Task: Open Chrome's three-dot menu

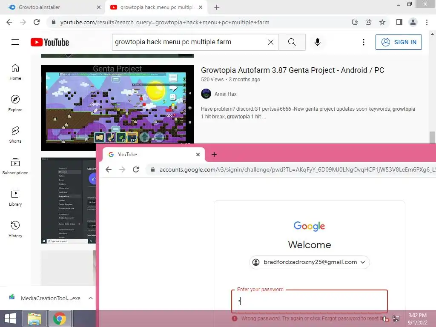Action: click(427, 22)
